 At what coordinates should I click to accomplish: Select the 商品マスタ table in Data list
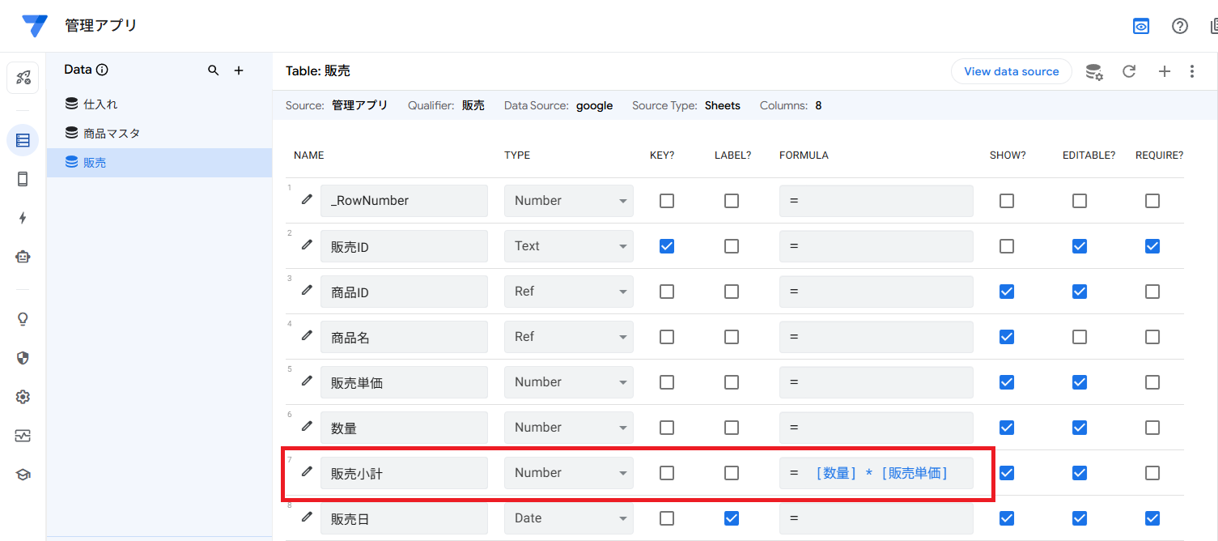coord(112,134)
